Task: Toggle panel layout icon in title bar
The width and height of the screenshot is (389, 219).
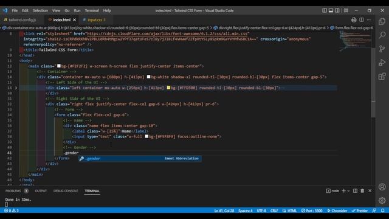Action: (x=331, y=10)
